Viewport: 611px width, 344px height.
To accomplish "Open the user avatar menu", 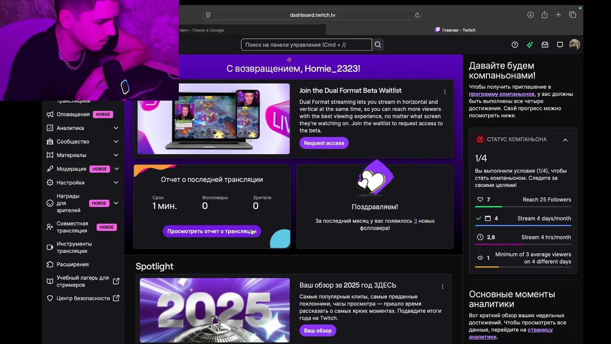I will pyautogui.click(x=575, y=44).
